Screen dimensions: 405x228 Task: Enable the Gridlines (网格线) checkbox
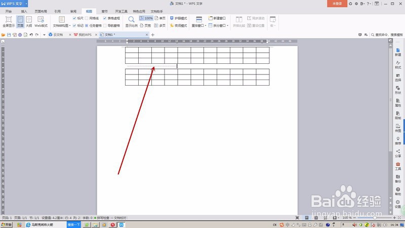(x=87, y=18)
